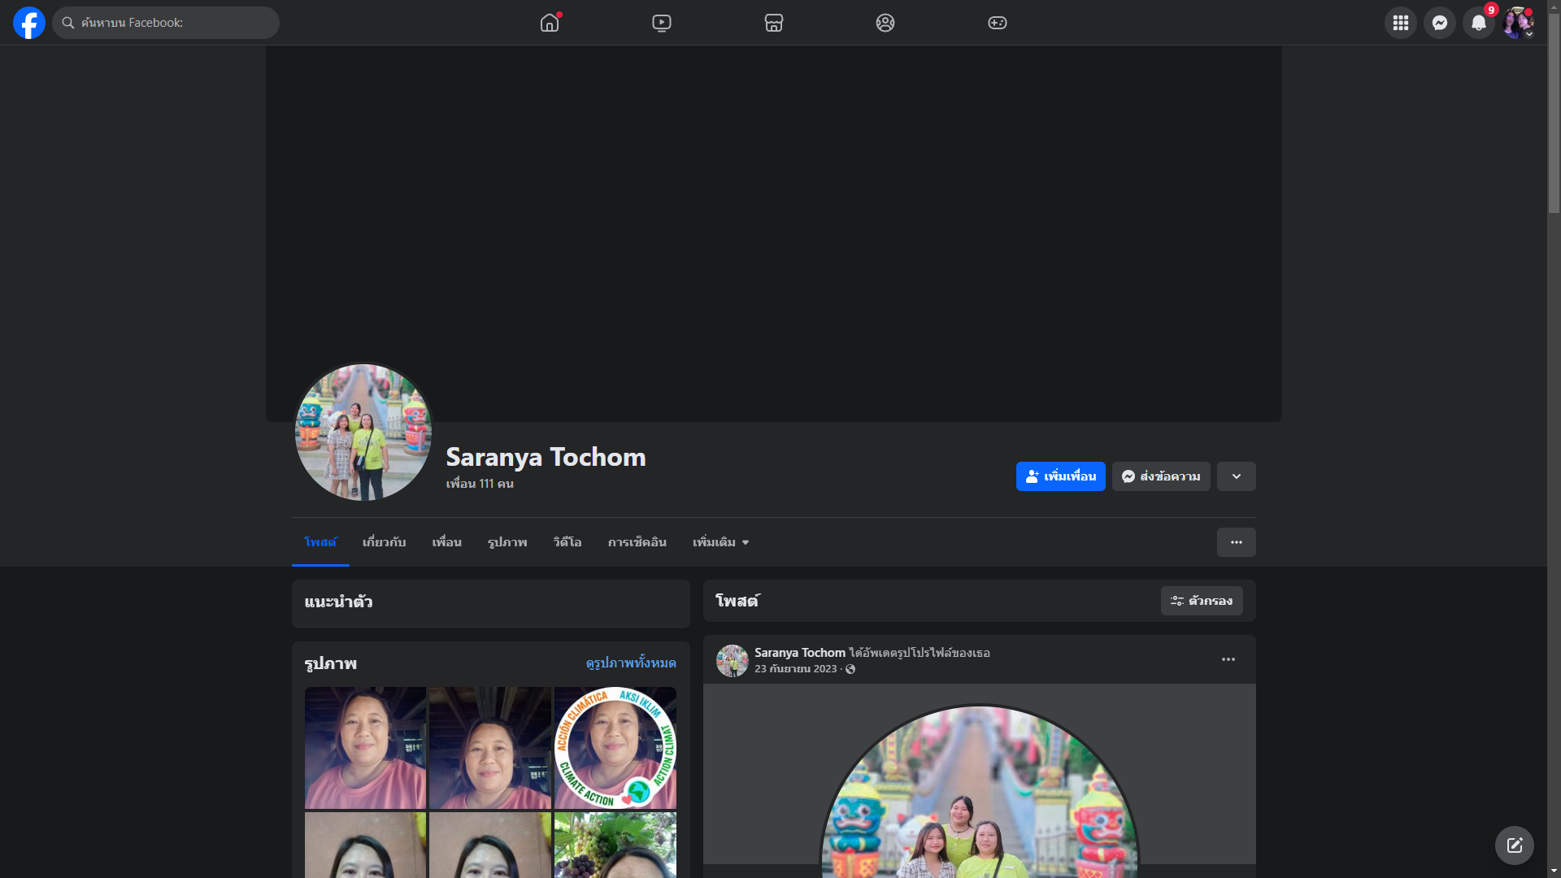Open the Groups icon in top bar

point(885,23)
